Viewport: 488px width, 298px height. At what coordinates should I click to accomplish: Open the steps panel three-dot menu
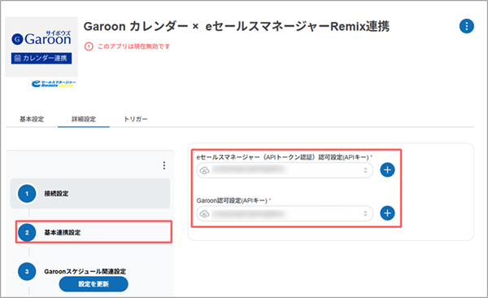click(164, 165)
